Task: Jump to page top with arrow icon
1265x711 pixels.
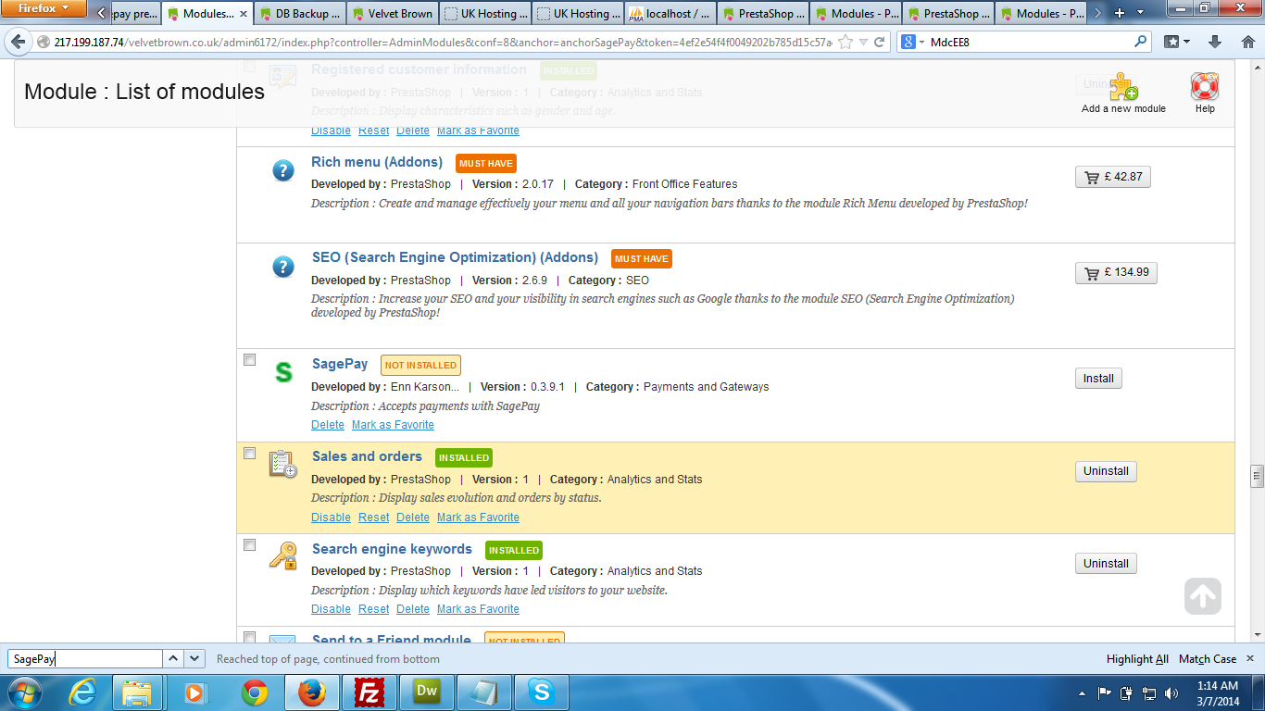Action: point(1203,596)
